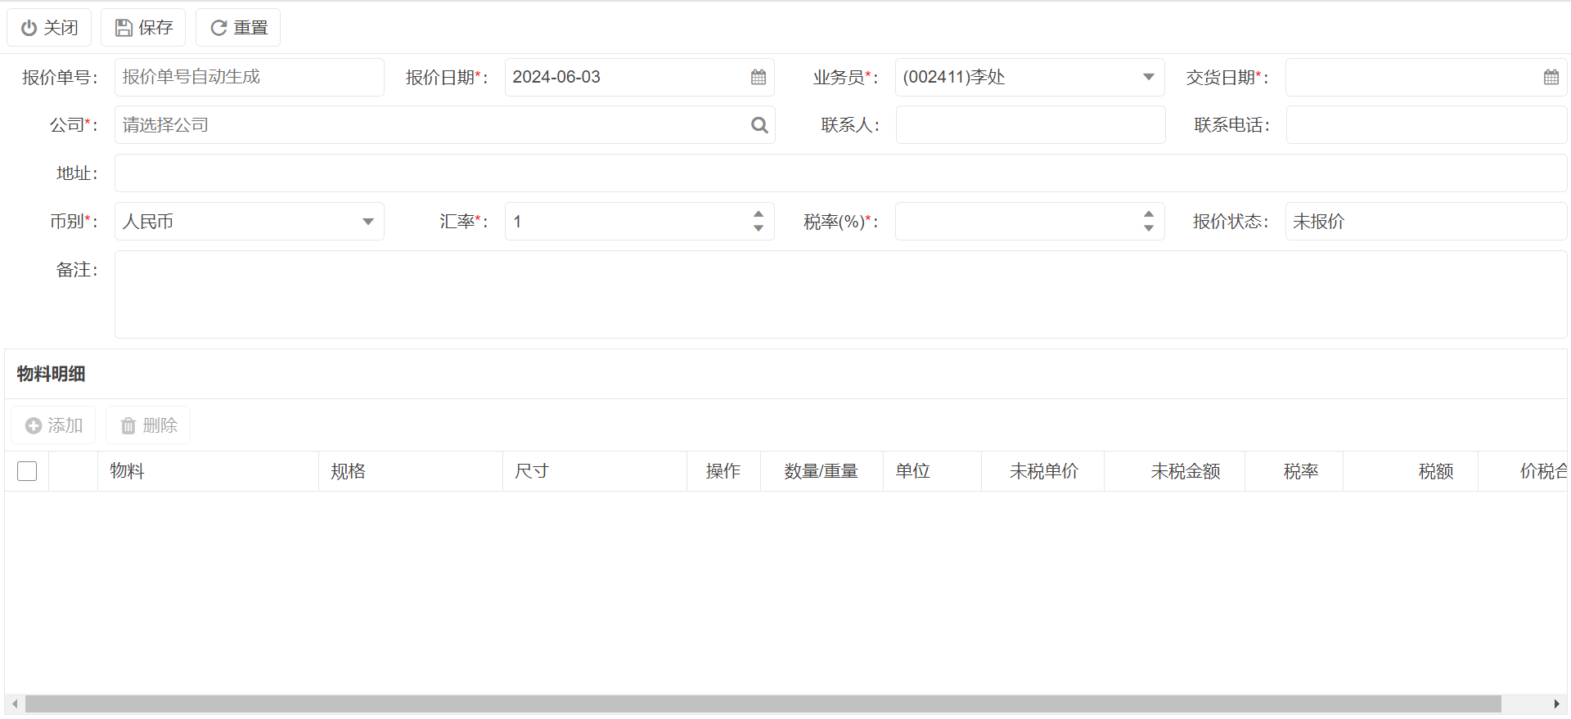
Task: Click the 尺寸 column header
Action: coord(595,471)
